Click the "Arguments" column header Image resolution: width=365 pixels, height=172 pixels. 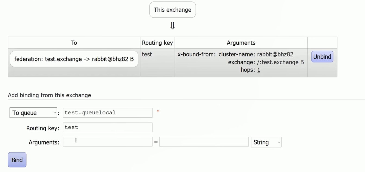(241, 43)
